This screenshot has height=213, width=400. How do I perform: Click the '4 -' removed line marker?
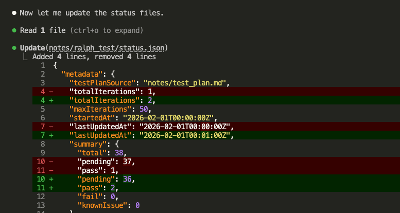pos(47,92)
